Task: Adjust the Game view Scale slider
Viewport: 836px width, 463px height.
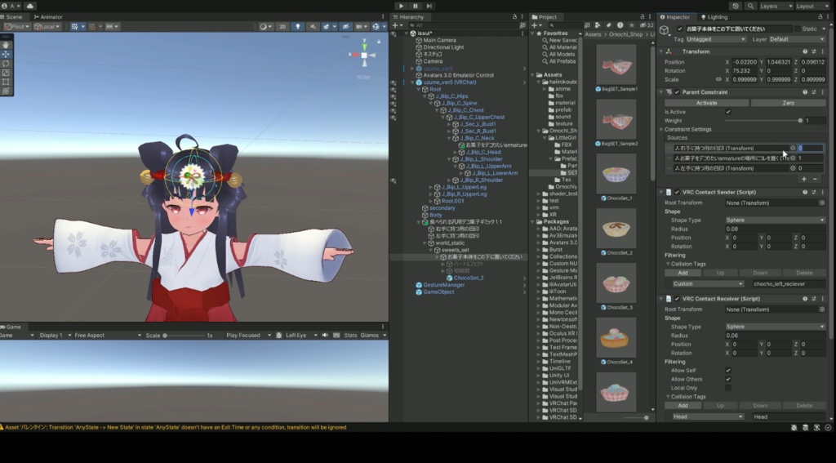Action: pos(184,336)
